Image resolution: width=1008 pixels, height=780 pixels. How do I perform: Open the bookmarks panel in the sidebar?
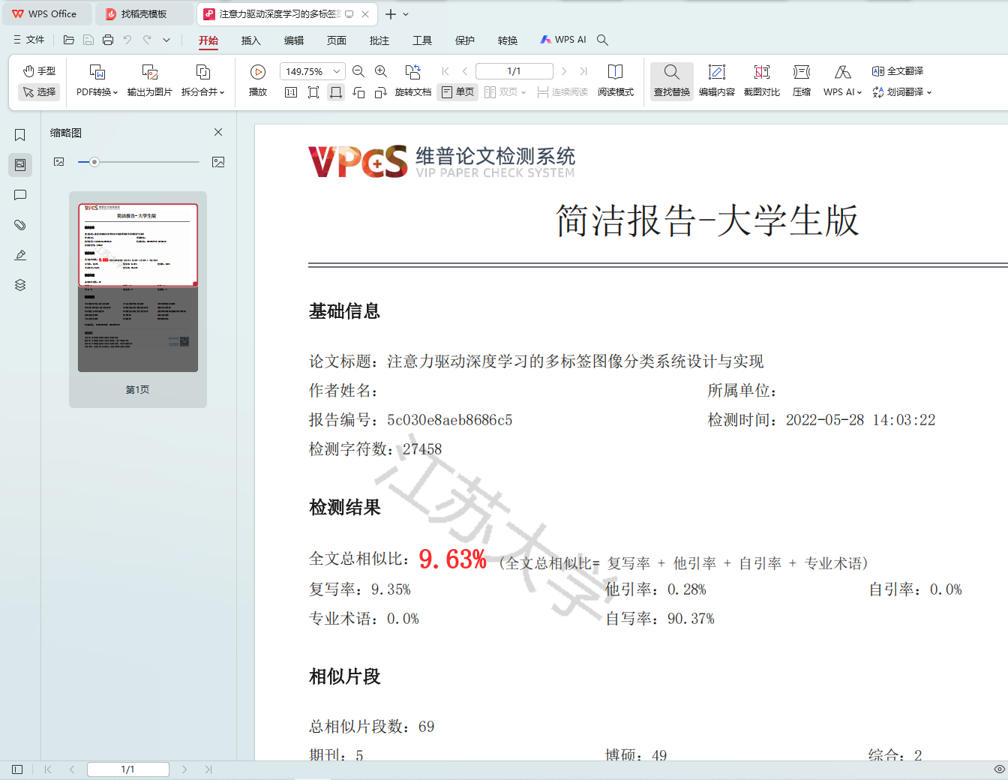[x=20, y=135]
